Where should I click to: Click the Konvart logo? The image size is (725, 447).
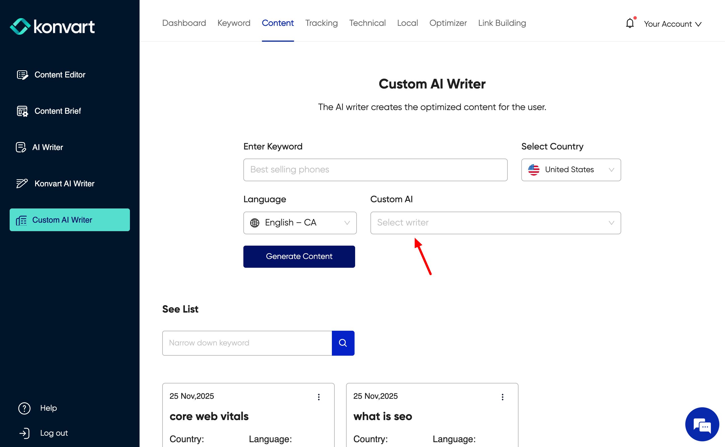pyautogui.click(x=52, y=27)
